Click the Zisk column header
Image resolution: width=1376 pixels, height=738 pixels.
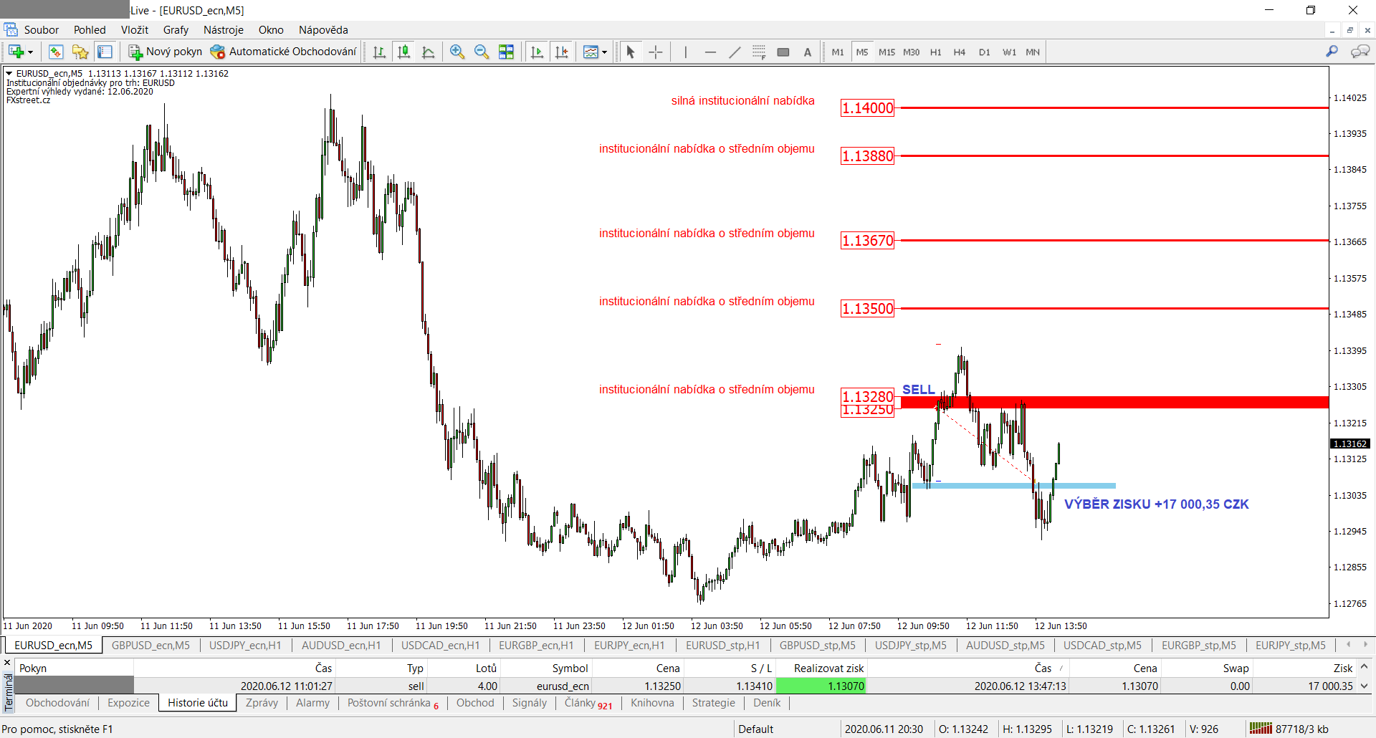coord(1304,668)
